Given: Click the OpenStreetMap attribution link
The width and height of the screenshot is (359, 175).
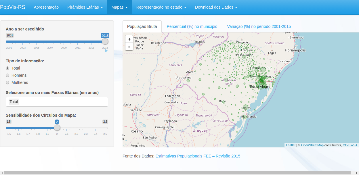Looking at the screenshot, I should coord(312,145).
